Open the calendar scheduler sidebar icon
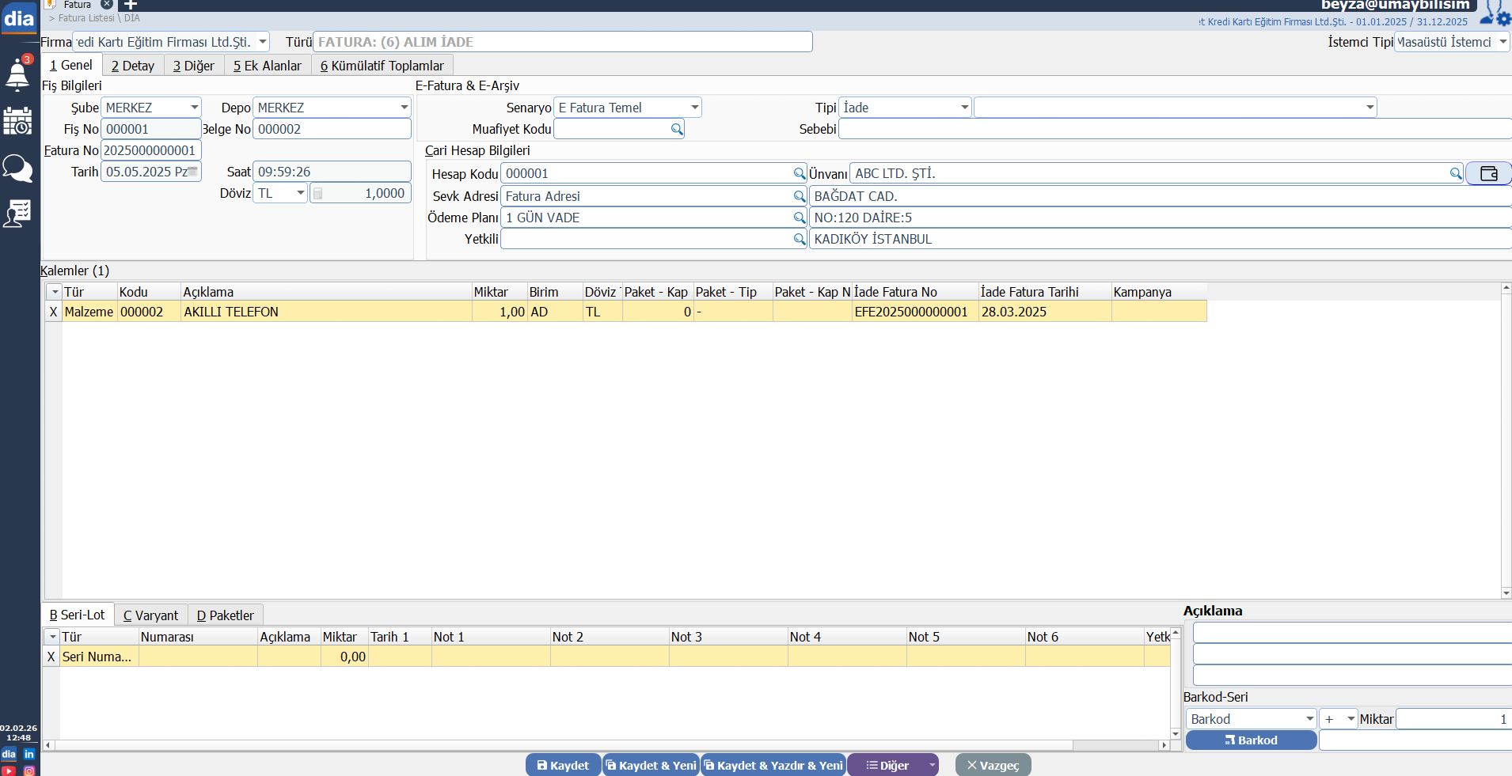 [x=17, y=121]
